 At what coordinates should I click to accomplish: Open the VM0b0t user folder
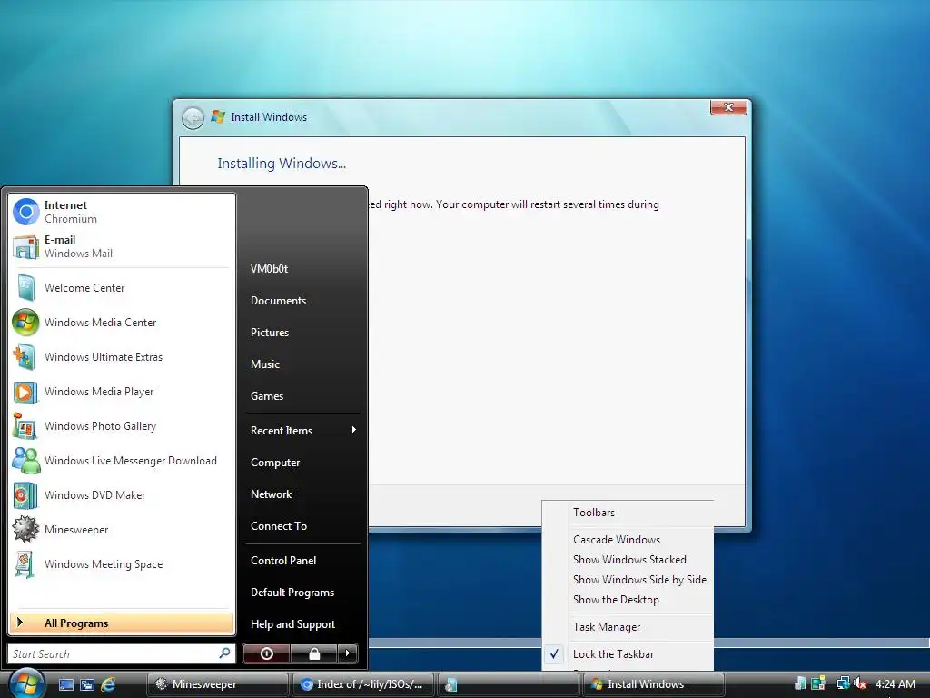click(302, 269)
